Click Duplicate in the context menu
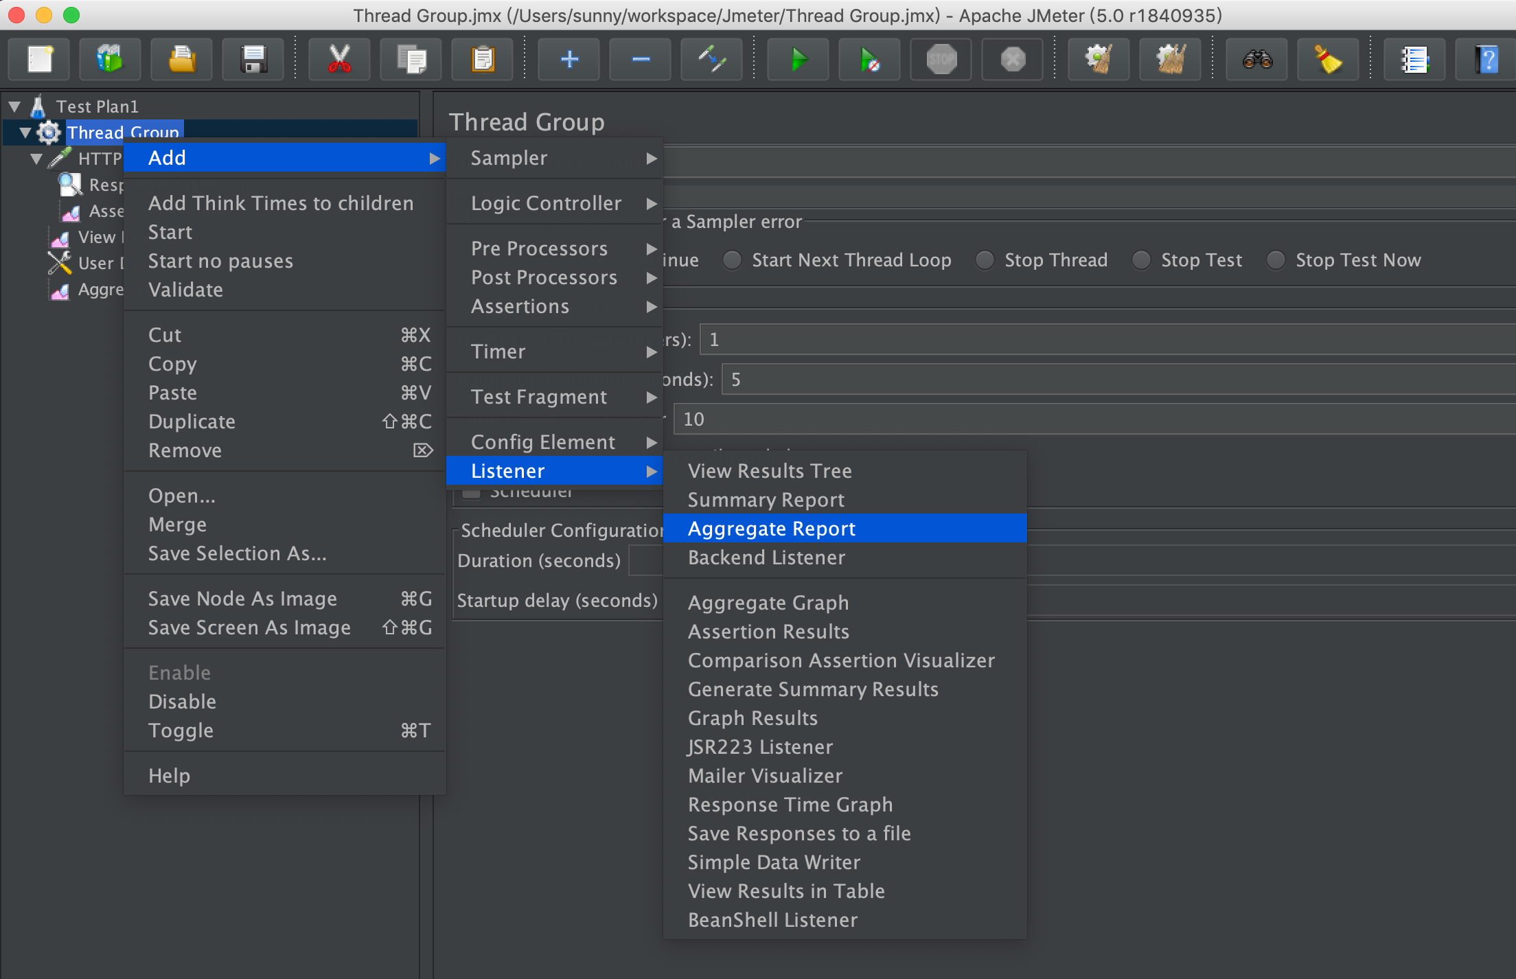 (x=192, y=422)
